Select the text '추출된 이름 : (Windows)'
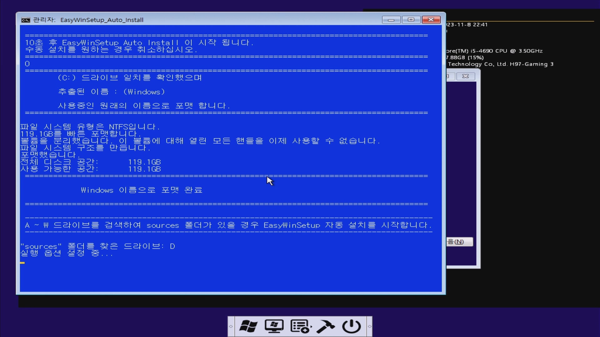Image resolution: width=600 pixels, height=337 pixels. tap(111, 92)
